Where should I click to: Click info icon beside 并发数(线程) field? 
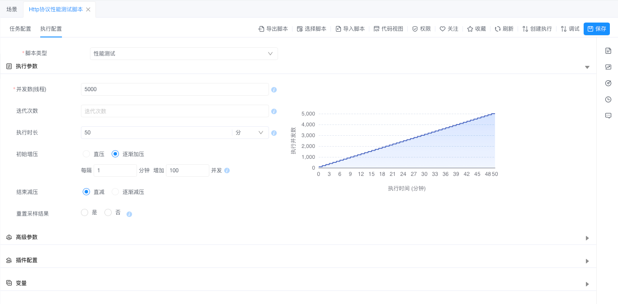(x=274, y=90)
